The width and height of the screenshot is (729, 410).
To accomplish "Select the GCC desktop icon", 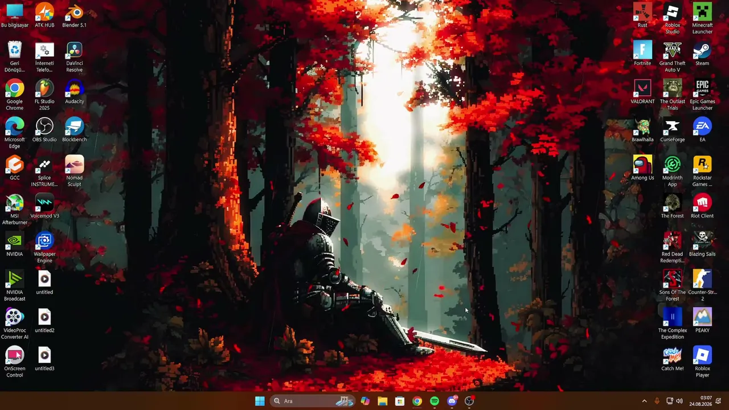I will pyautogui.click(x=15, y=169).
